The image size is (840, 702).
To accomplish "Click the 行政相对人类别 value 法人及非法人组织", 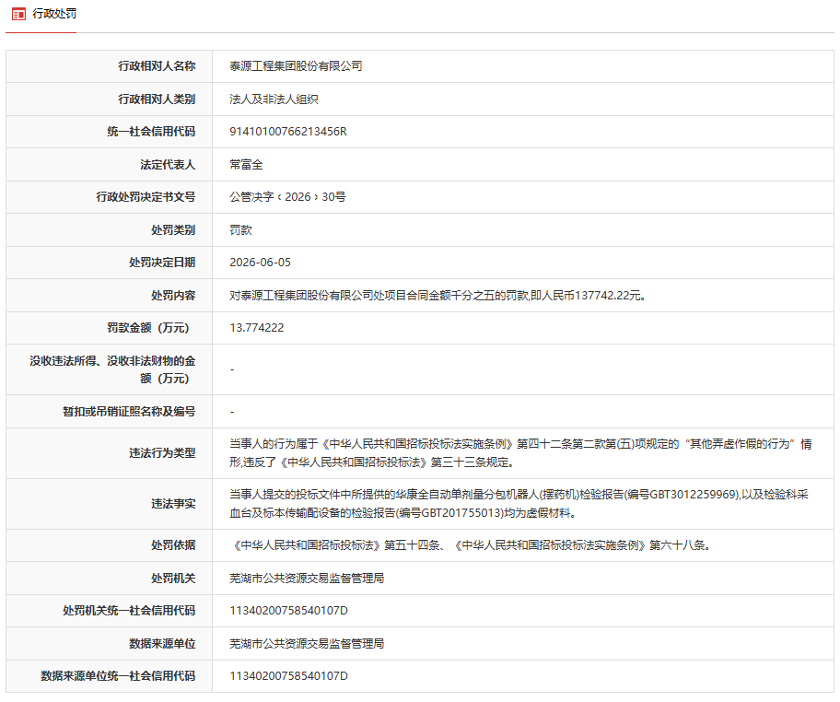I will tap(274, 99).
